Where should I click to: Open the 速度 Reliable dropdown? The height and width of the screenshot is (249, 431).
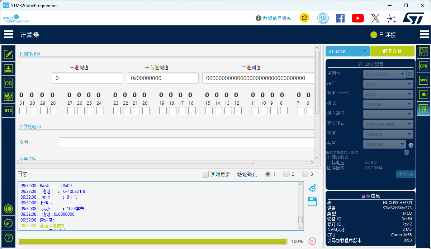click(x=388, y=134)
